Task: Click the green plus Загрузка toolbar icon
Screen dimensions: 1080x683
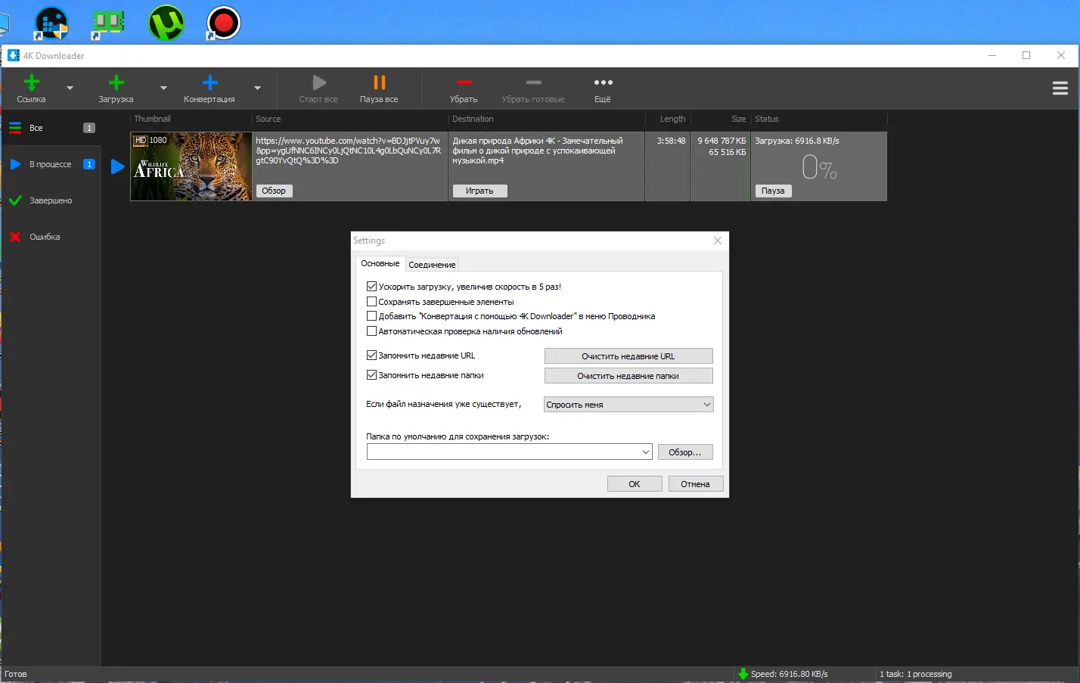Action: pyautogui.click(x=116, y=82)
